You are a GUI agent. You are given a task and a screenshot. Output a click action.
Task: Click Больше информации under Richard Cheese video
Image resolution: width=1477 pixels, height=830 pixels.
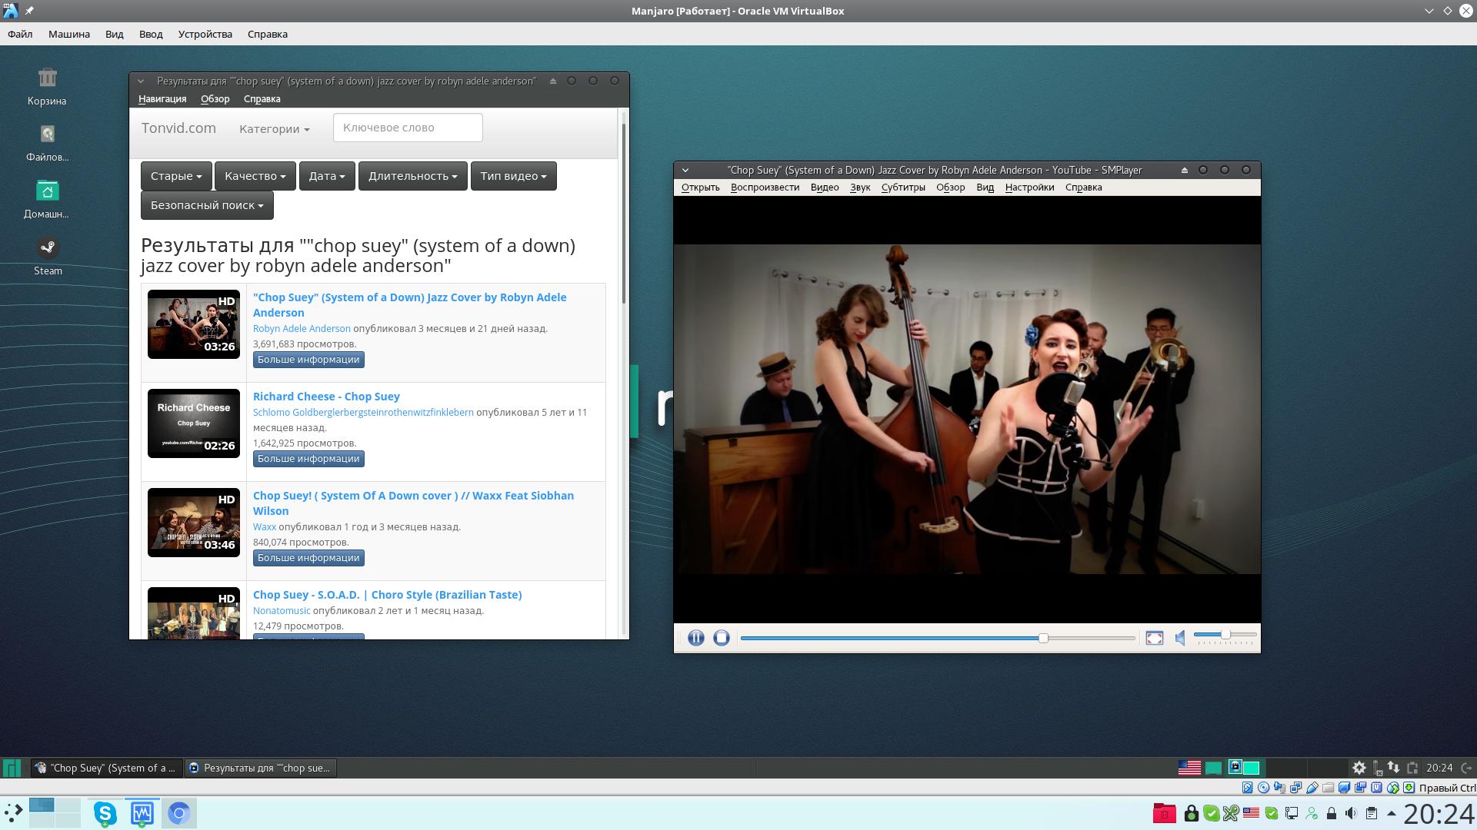[x=308, y=459]
